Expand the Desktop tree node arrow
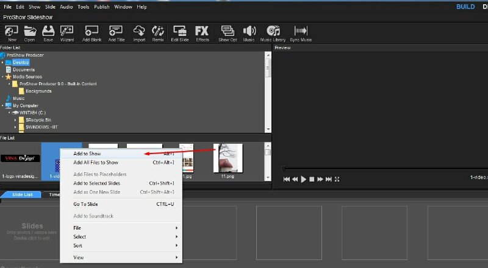This screenshot has height=268, width=488. (x=2, y=63)
